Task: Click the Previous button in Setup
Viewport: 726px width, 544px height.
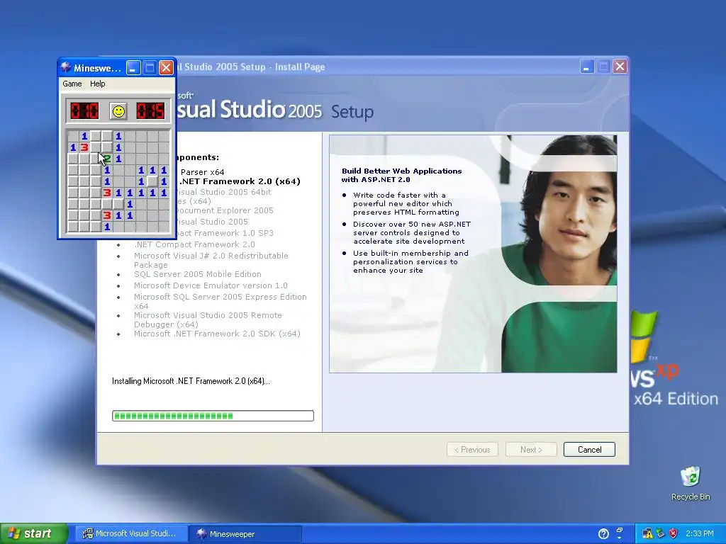Action: [x=472, y=450]
